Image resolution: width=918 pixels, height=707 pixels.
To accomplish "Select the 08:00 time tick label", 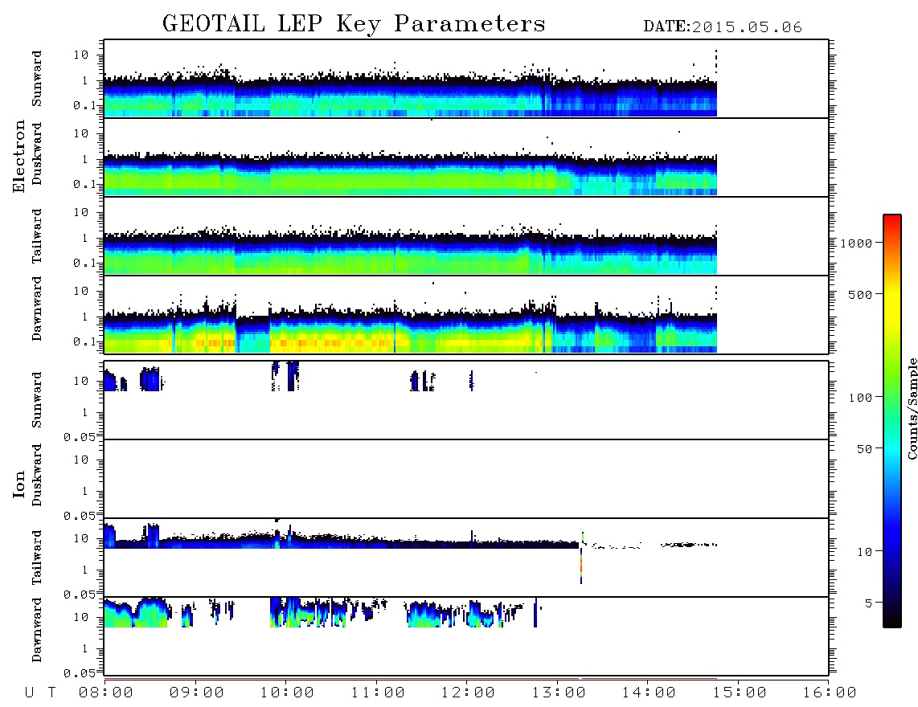I will point(106,693).
